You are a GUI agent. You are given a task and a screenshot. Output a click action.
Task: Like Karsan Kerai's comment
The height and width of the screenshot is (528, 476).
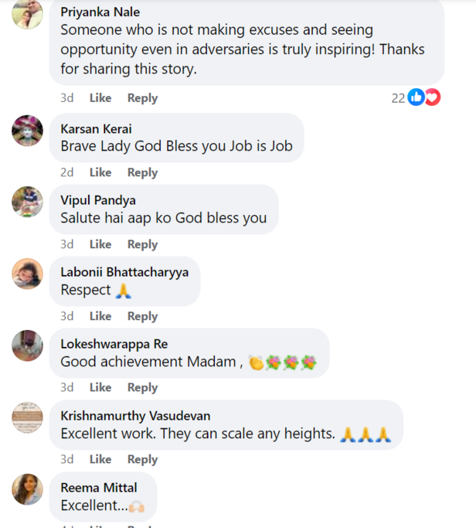click(x=100, y=172)
